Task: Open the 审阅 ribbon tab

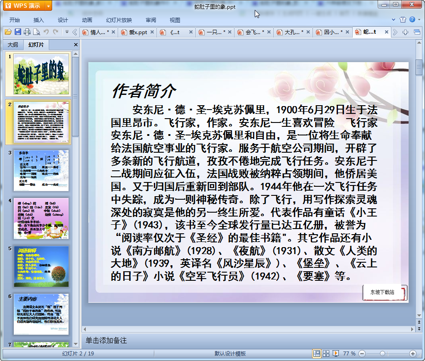Action: pyautogui.click(x=151, y=20)
